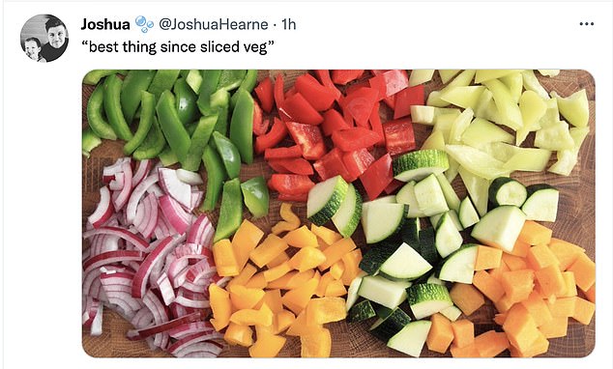Click the sliced red onions in photo
613x369 pixels.
[x=149, y=258]
